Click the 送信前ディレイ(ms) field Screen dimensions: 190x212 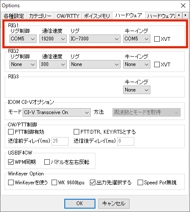[x=60, y=141]
